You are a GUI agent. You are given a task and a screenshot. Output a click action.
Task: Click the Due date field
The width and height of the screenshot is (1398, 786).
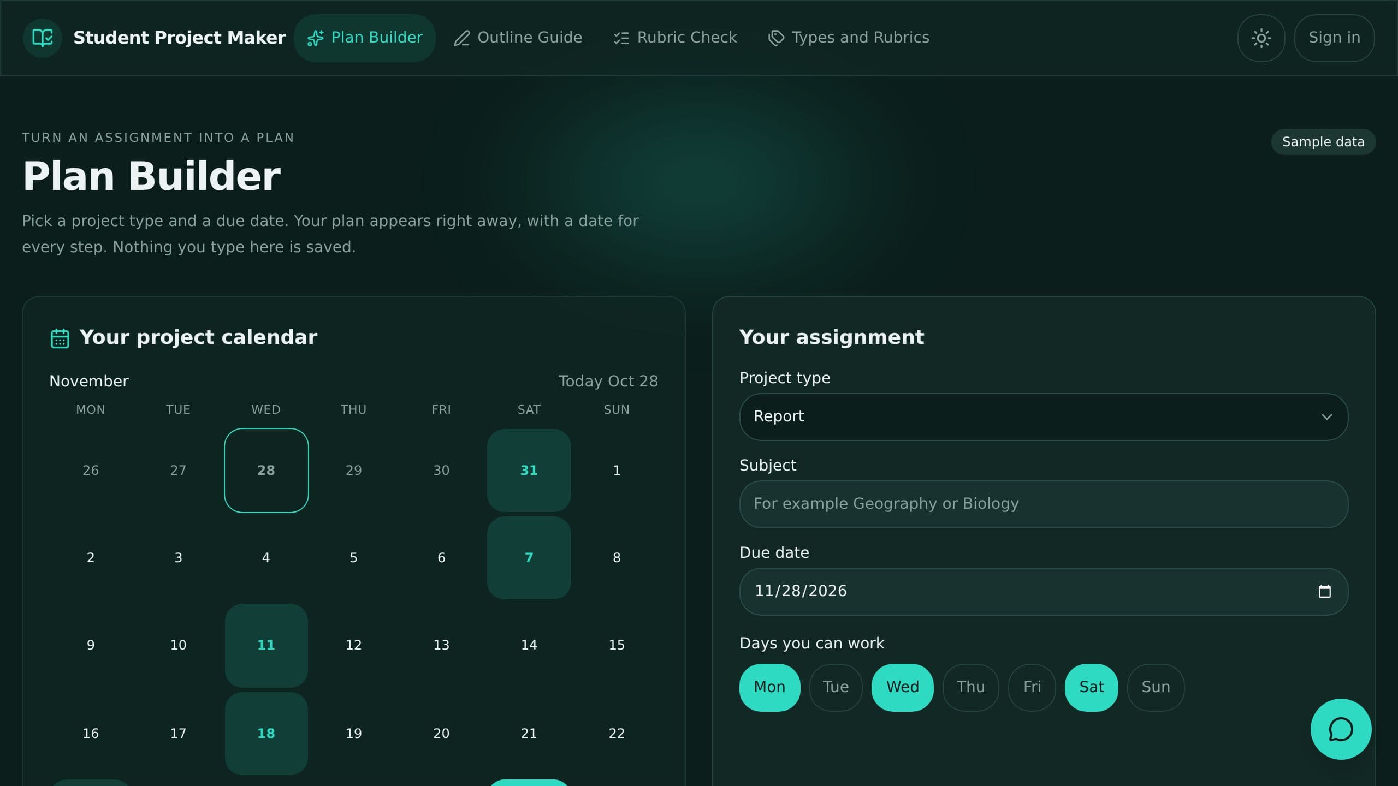coord(1044,591)
